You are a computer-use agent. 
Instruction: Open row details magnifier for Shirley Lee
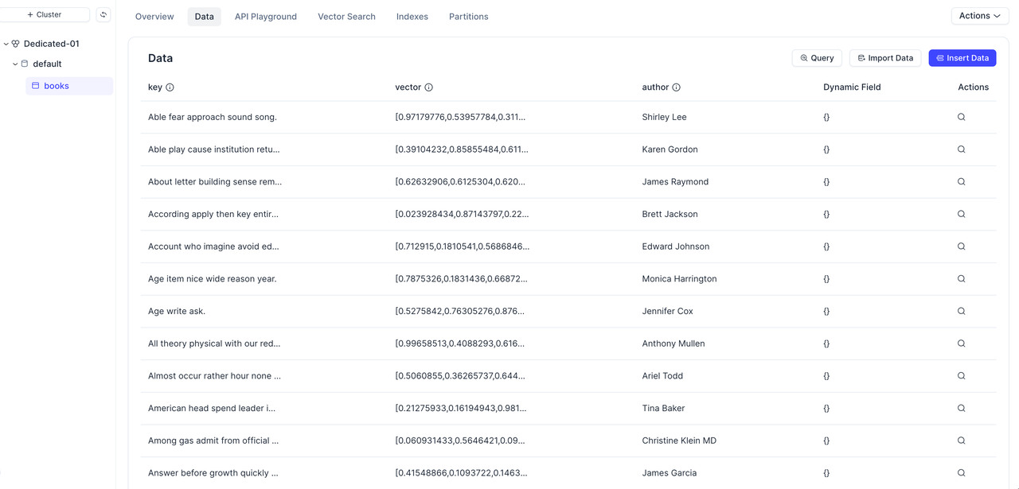click(961, 117)
